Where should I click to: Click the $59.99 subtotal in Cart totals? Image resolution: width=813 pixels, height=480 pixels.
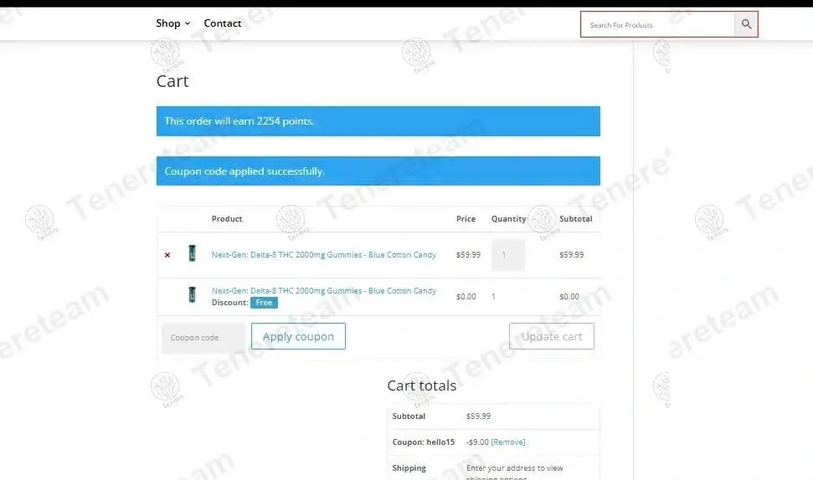tap(478, 416)
